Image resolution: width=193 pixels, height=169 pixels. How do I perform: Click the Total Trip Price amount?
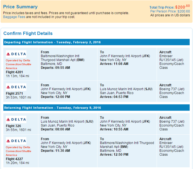pyautogui.click(x=182, y=7)
